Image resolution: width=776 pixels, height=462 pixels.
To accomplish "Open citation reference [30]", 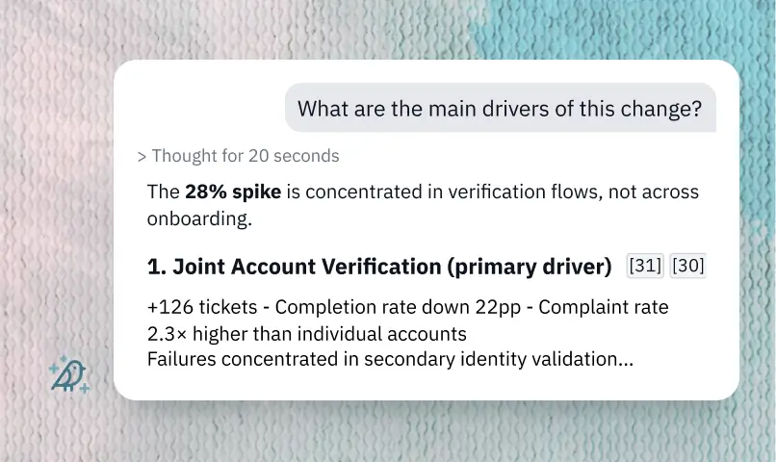I will point(688,266).
